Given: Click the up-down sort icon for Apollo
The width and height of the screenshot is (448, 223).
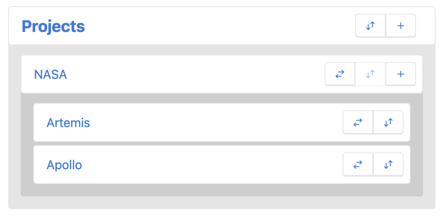Looking at the screenshot, I should coord(388,165).
